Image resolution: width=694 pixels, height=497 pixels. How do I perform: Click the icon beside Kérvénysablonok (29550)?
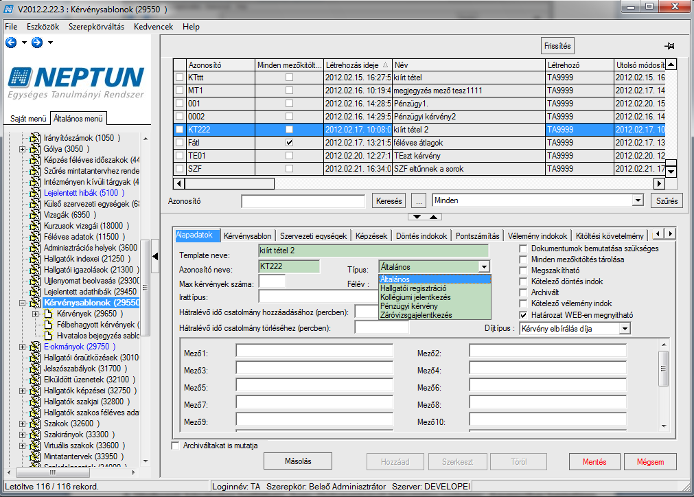click(x=35, y=303)
